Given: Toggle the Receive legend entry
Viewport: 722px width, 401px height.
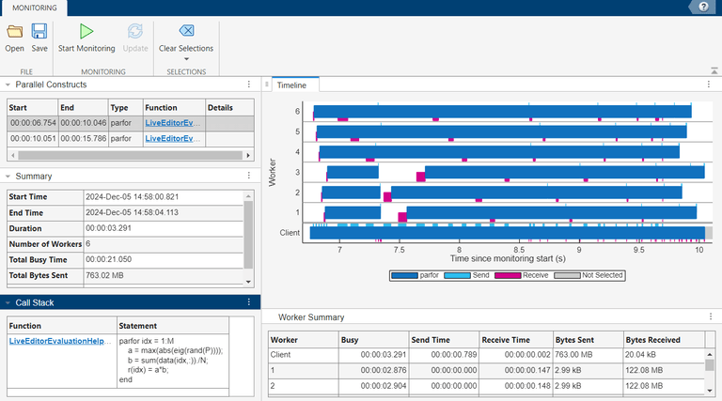Looking at the screenshot, I should (x=530, y=275).
